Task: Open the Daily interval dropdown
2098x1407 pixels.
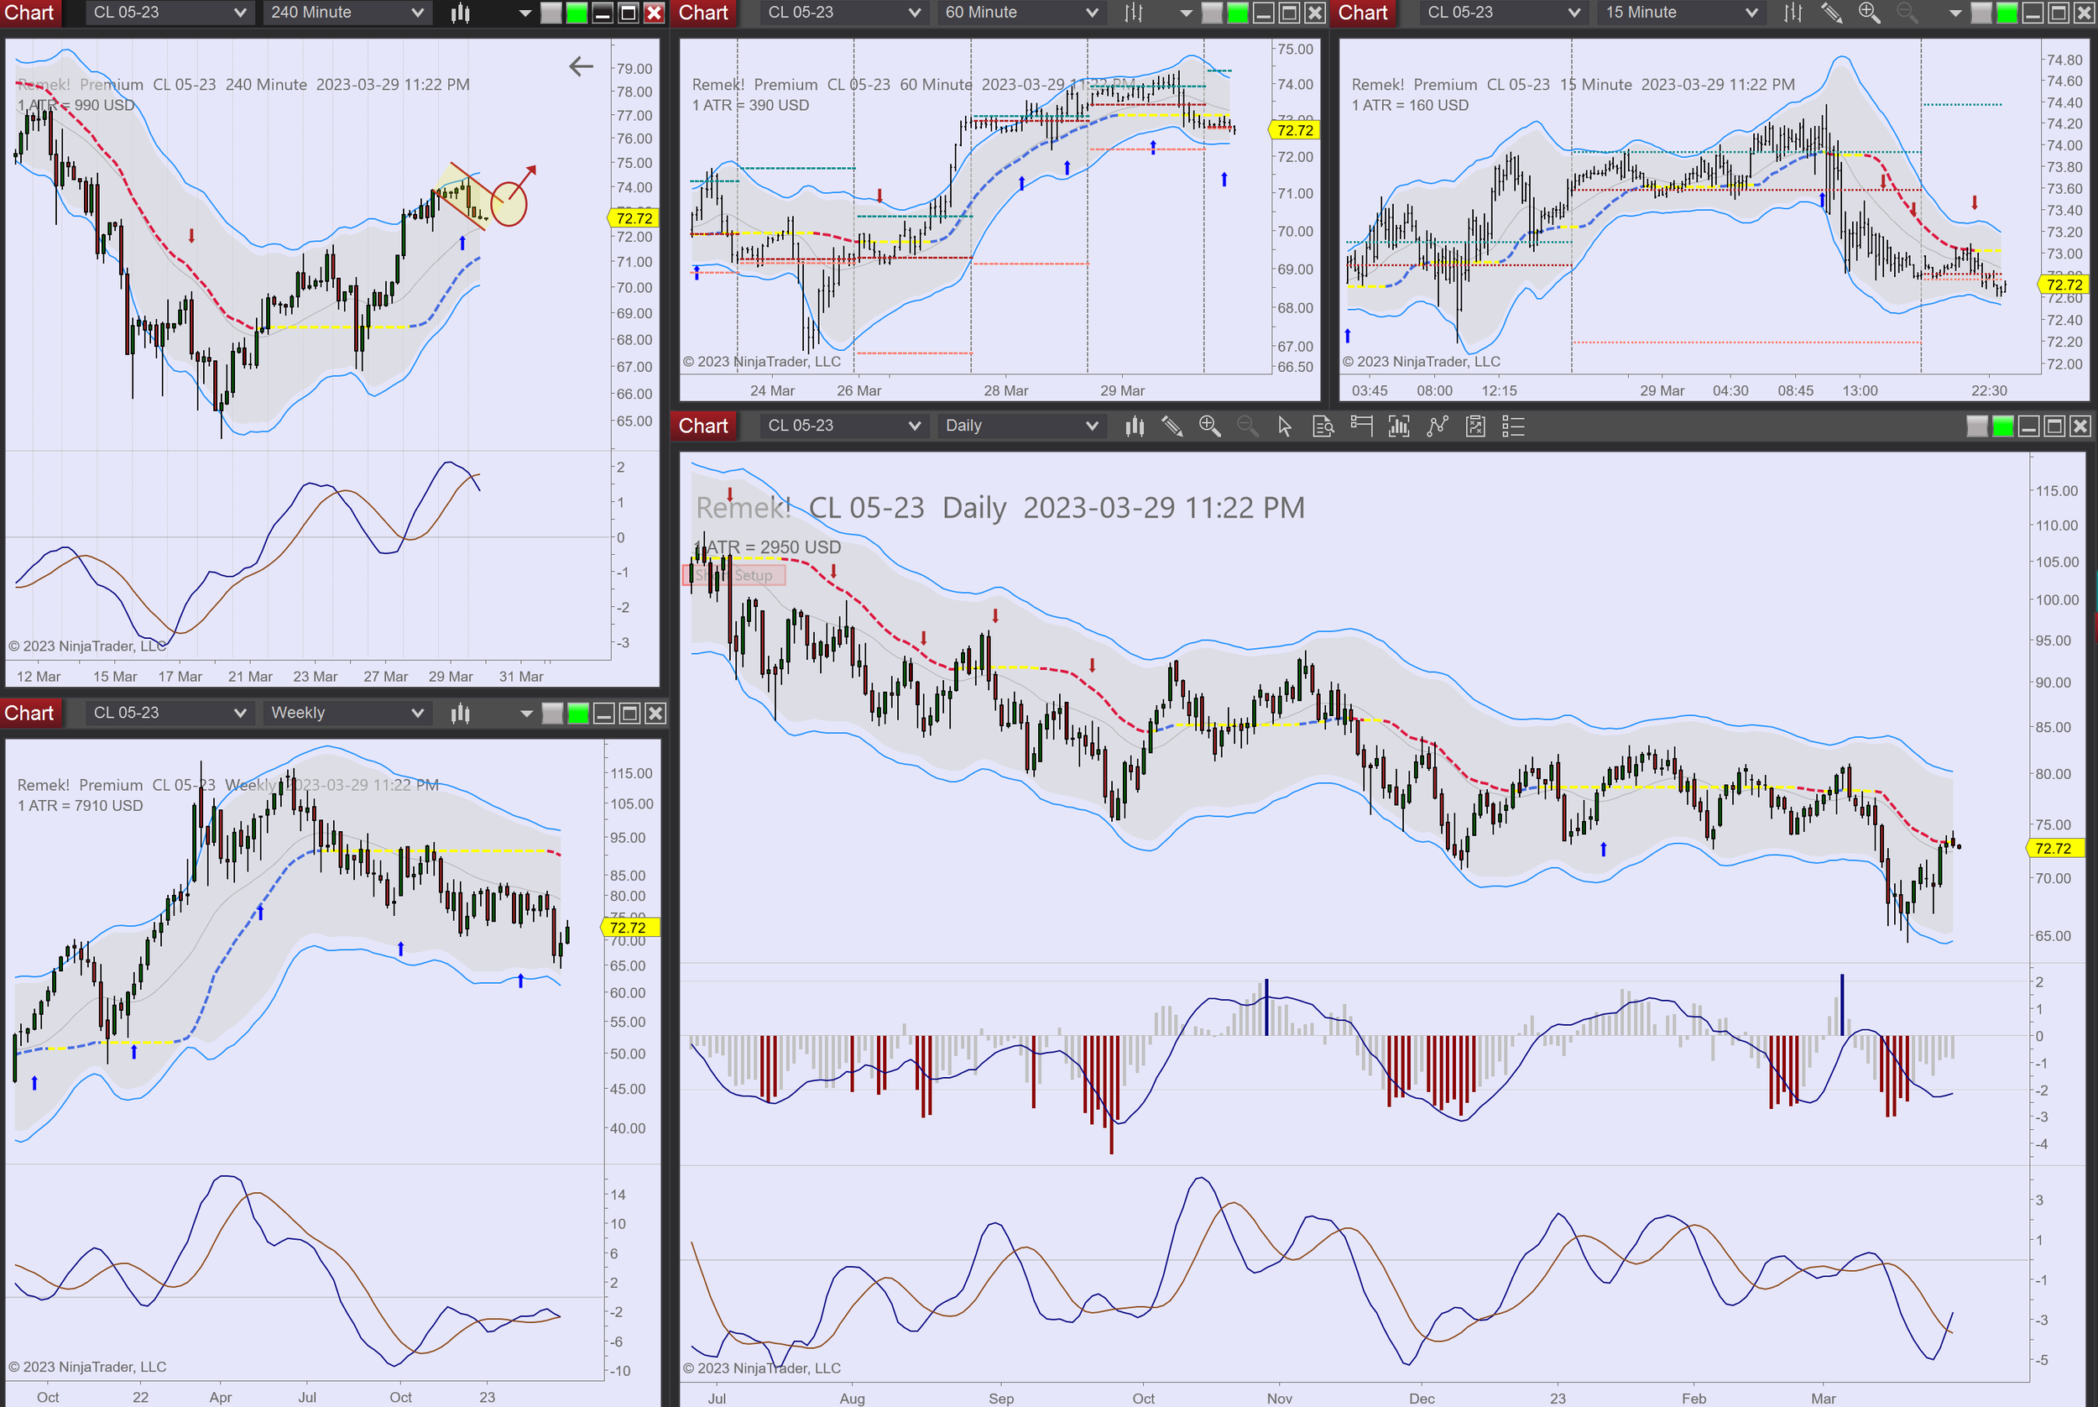Action: click(1021, 426)
